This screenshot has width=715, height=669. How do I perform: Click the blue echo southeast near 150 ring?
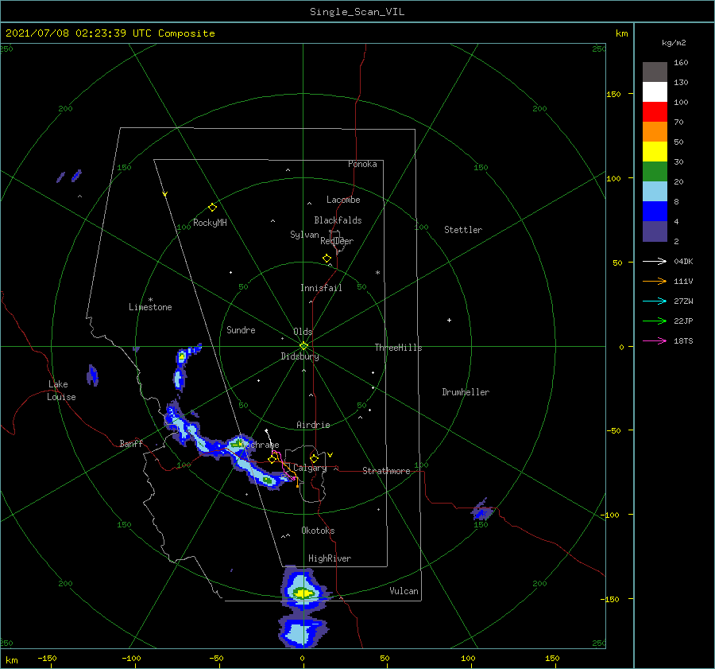(482, 511)
